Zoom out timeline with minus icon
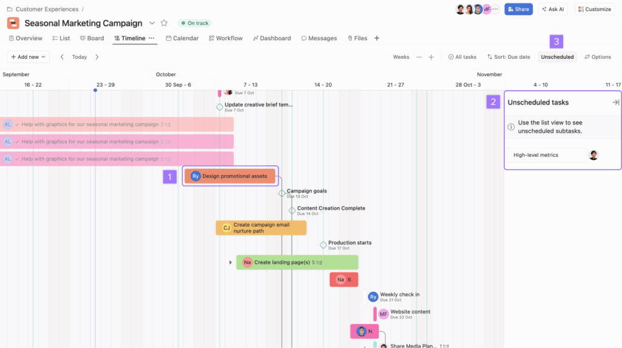Image resolution: width=622 pixels, height=348 pixels. tap(419, 57)
